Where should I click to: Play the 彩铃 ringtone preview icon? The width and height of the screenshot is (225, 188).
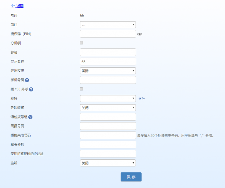[x=142, y=99]
